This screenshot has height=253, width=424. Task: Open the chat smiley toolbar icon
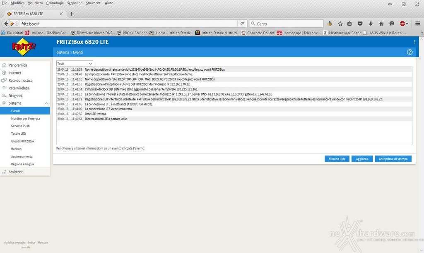pyautogui.click(x=392, y=24)
